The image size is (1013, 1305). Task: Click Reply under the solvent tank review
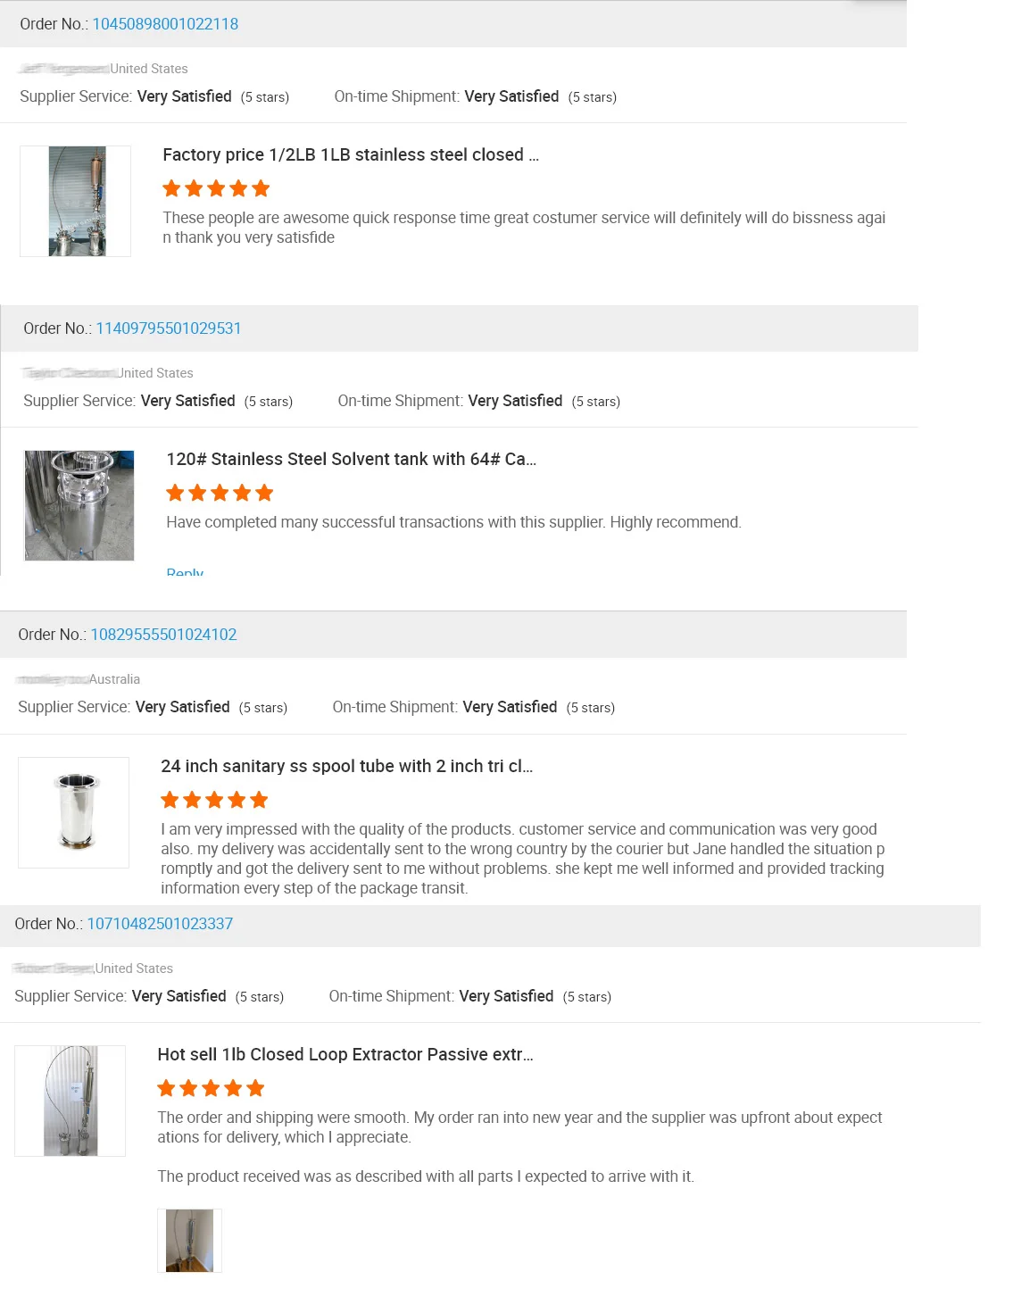click(x=185, y=571)
